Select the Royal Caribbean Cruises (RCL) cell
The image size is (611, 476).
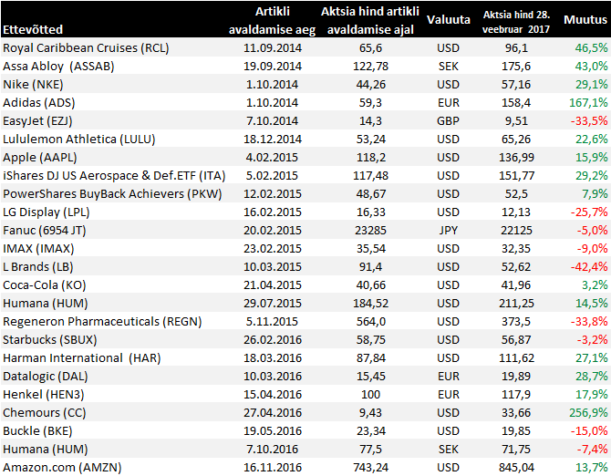(x=87, y=47)
